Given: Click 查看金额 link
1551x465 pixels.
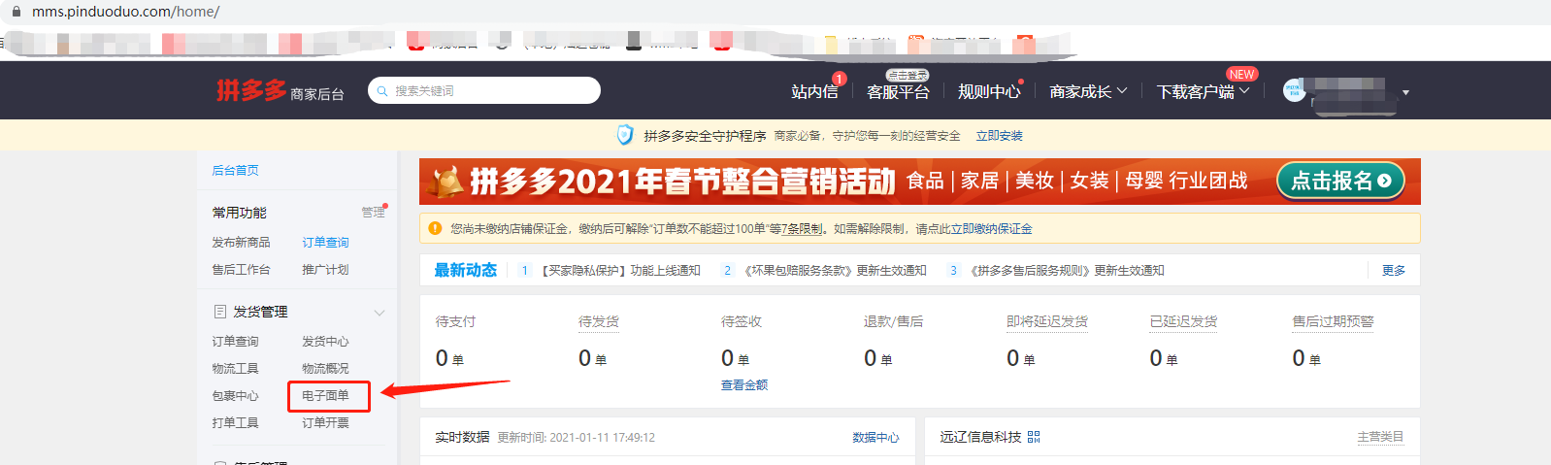Looking at the screenshot, I should click(744, 385).
